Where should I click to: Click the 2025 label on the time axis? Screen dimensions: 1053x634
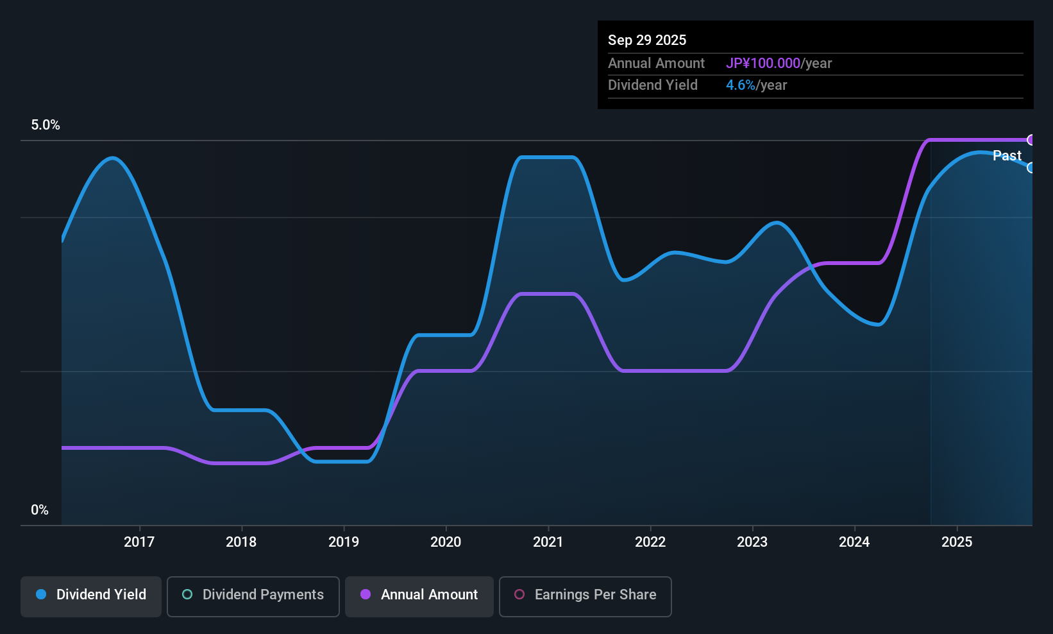click(x=957, y=542)
